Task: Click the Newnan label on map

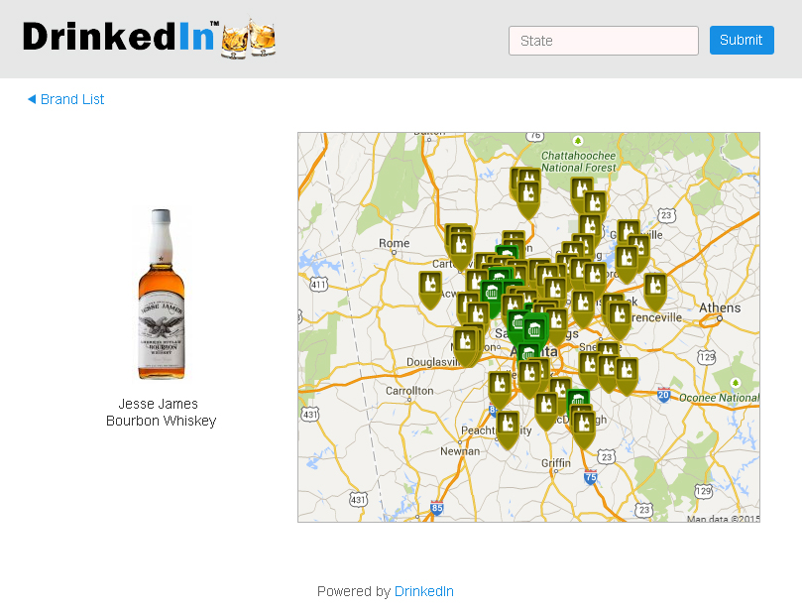Action: [460, 451]
